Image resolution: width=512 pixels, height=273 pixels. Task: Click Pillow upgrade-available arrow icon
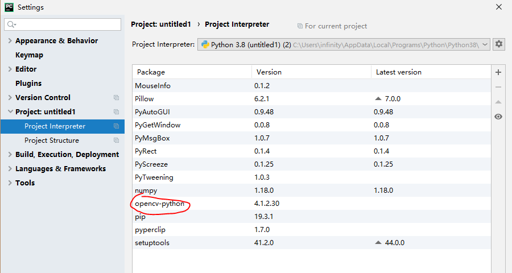tap(378, 98)
